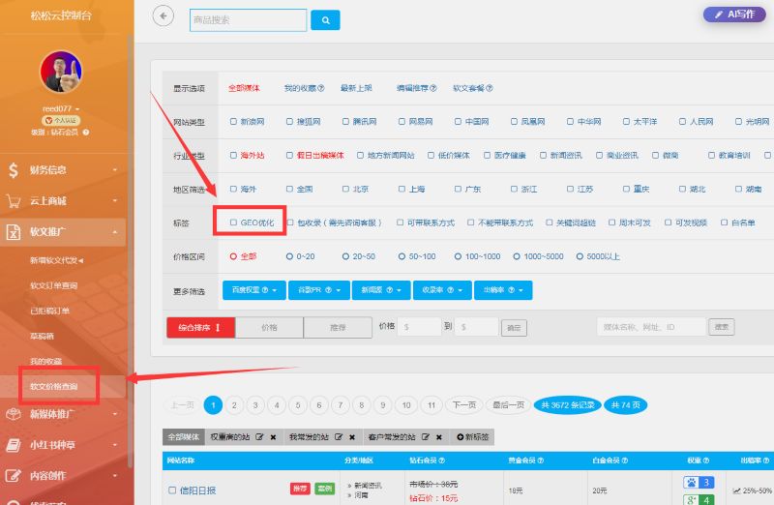Screen dimensions: 774x505
Task: Open the AI写作 pencil button
Action: point(734,15)
